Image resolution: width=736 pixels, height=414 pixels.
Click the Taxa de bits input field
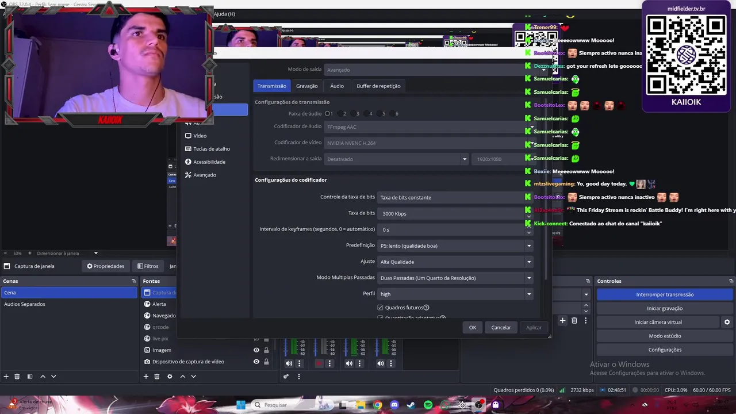(x=455, y=213)
